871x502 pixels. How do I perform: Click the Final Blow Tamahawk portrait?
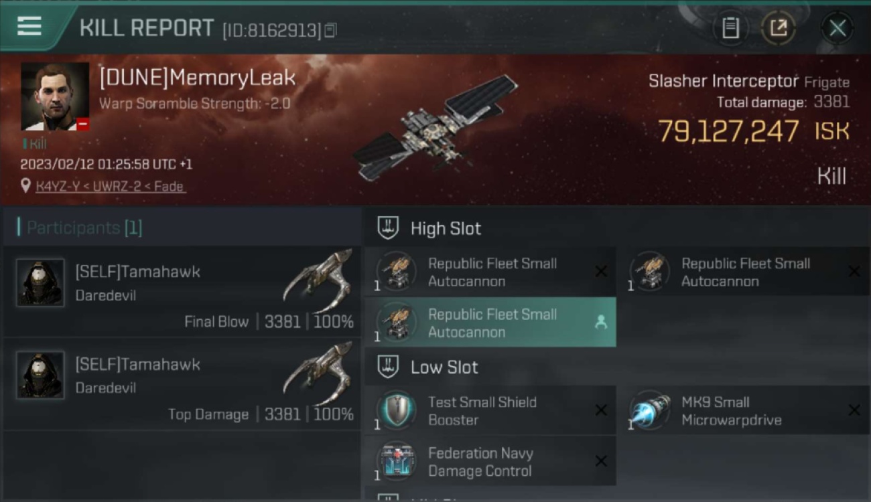coord(40,282)
